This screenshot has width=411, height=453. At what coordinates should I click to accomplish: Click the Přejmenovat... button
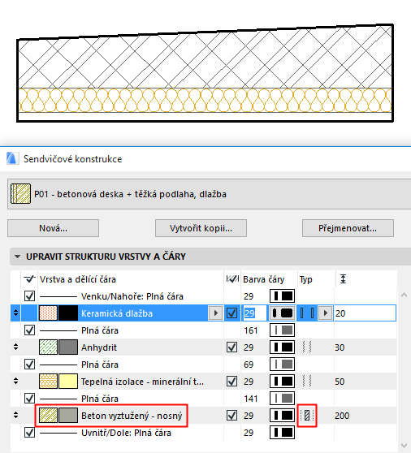(348, 228)
